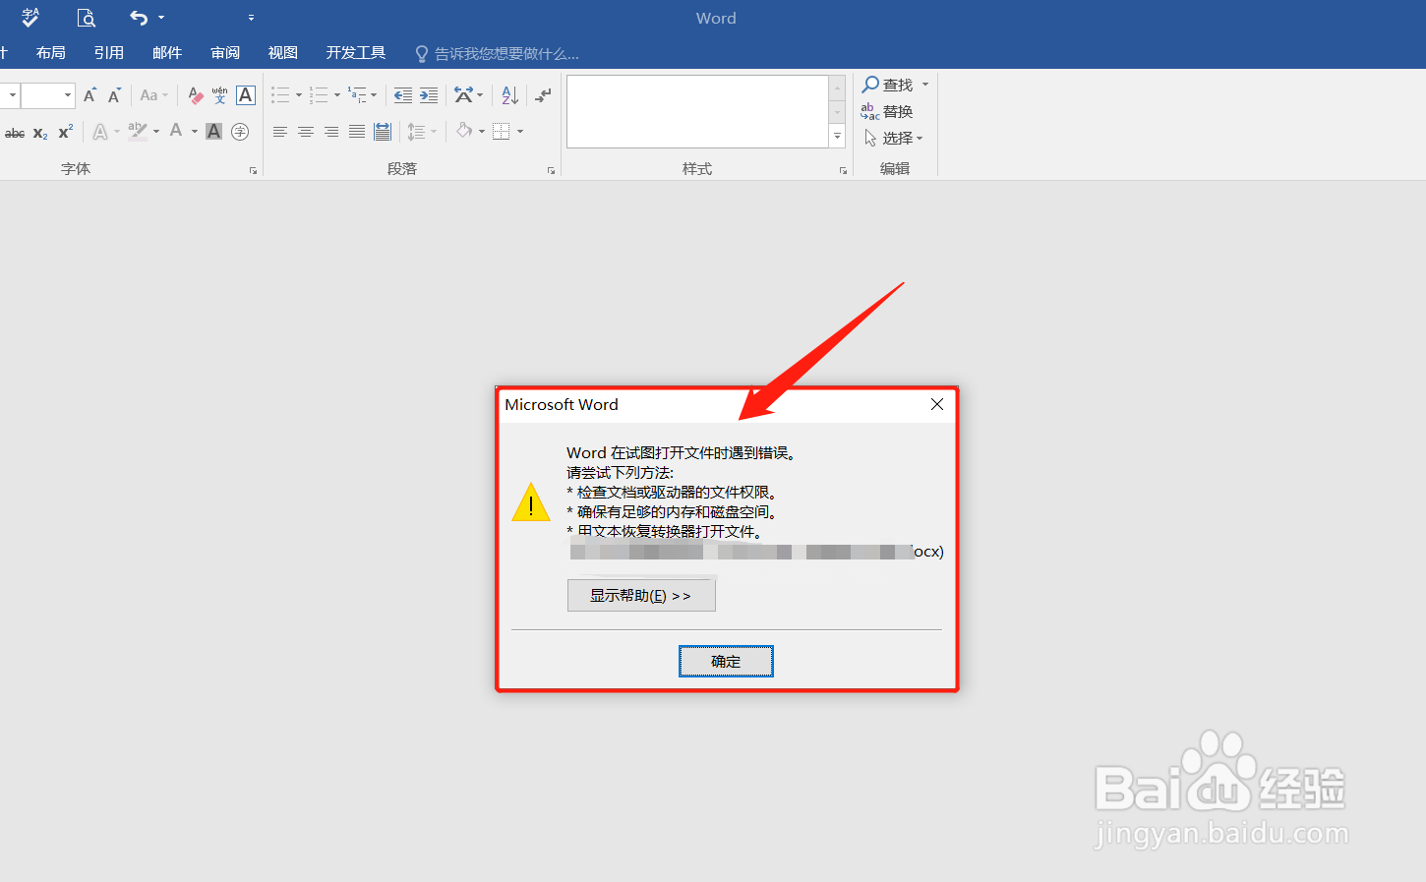Image resolution: width=1426 pixels, height=882 pixels.
Task: Click inside the styles gallery box
Action: point(698,112)
